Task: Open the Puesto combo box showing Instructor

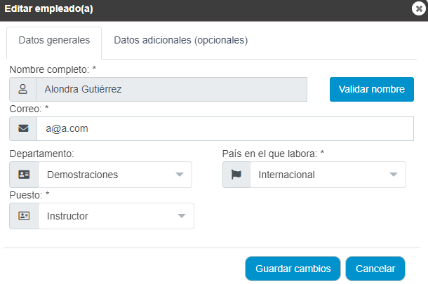Action: click(x=116, y=216)
